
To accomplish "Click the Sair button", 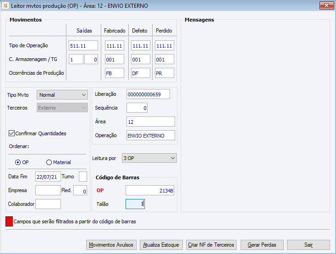I will click(x=308, y=245).
